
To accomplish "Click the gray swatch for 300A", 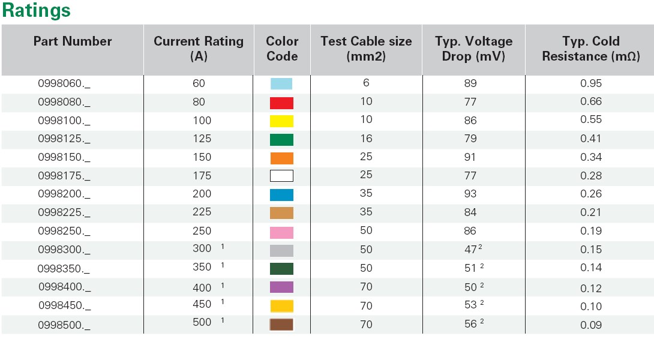I will 281,250.
